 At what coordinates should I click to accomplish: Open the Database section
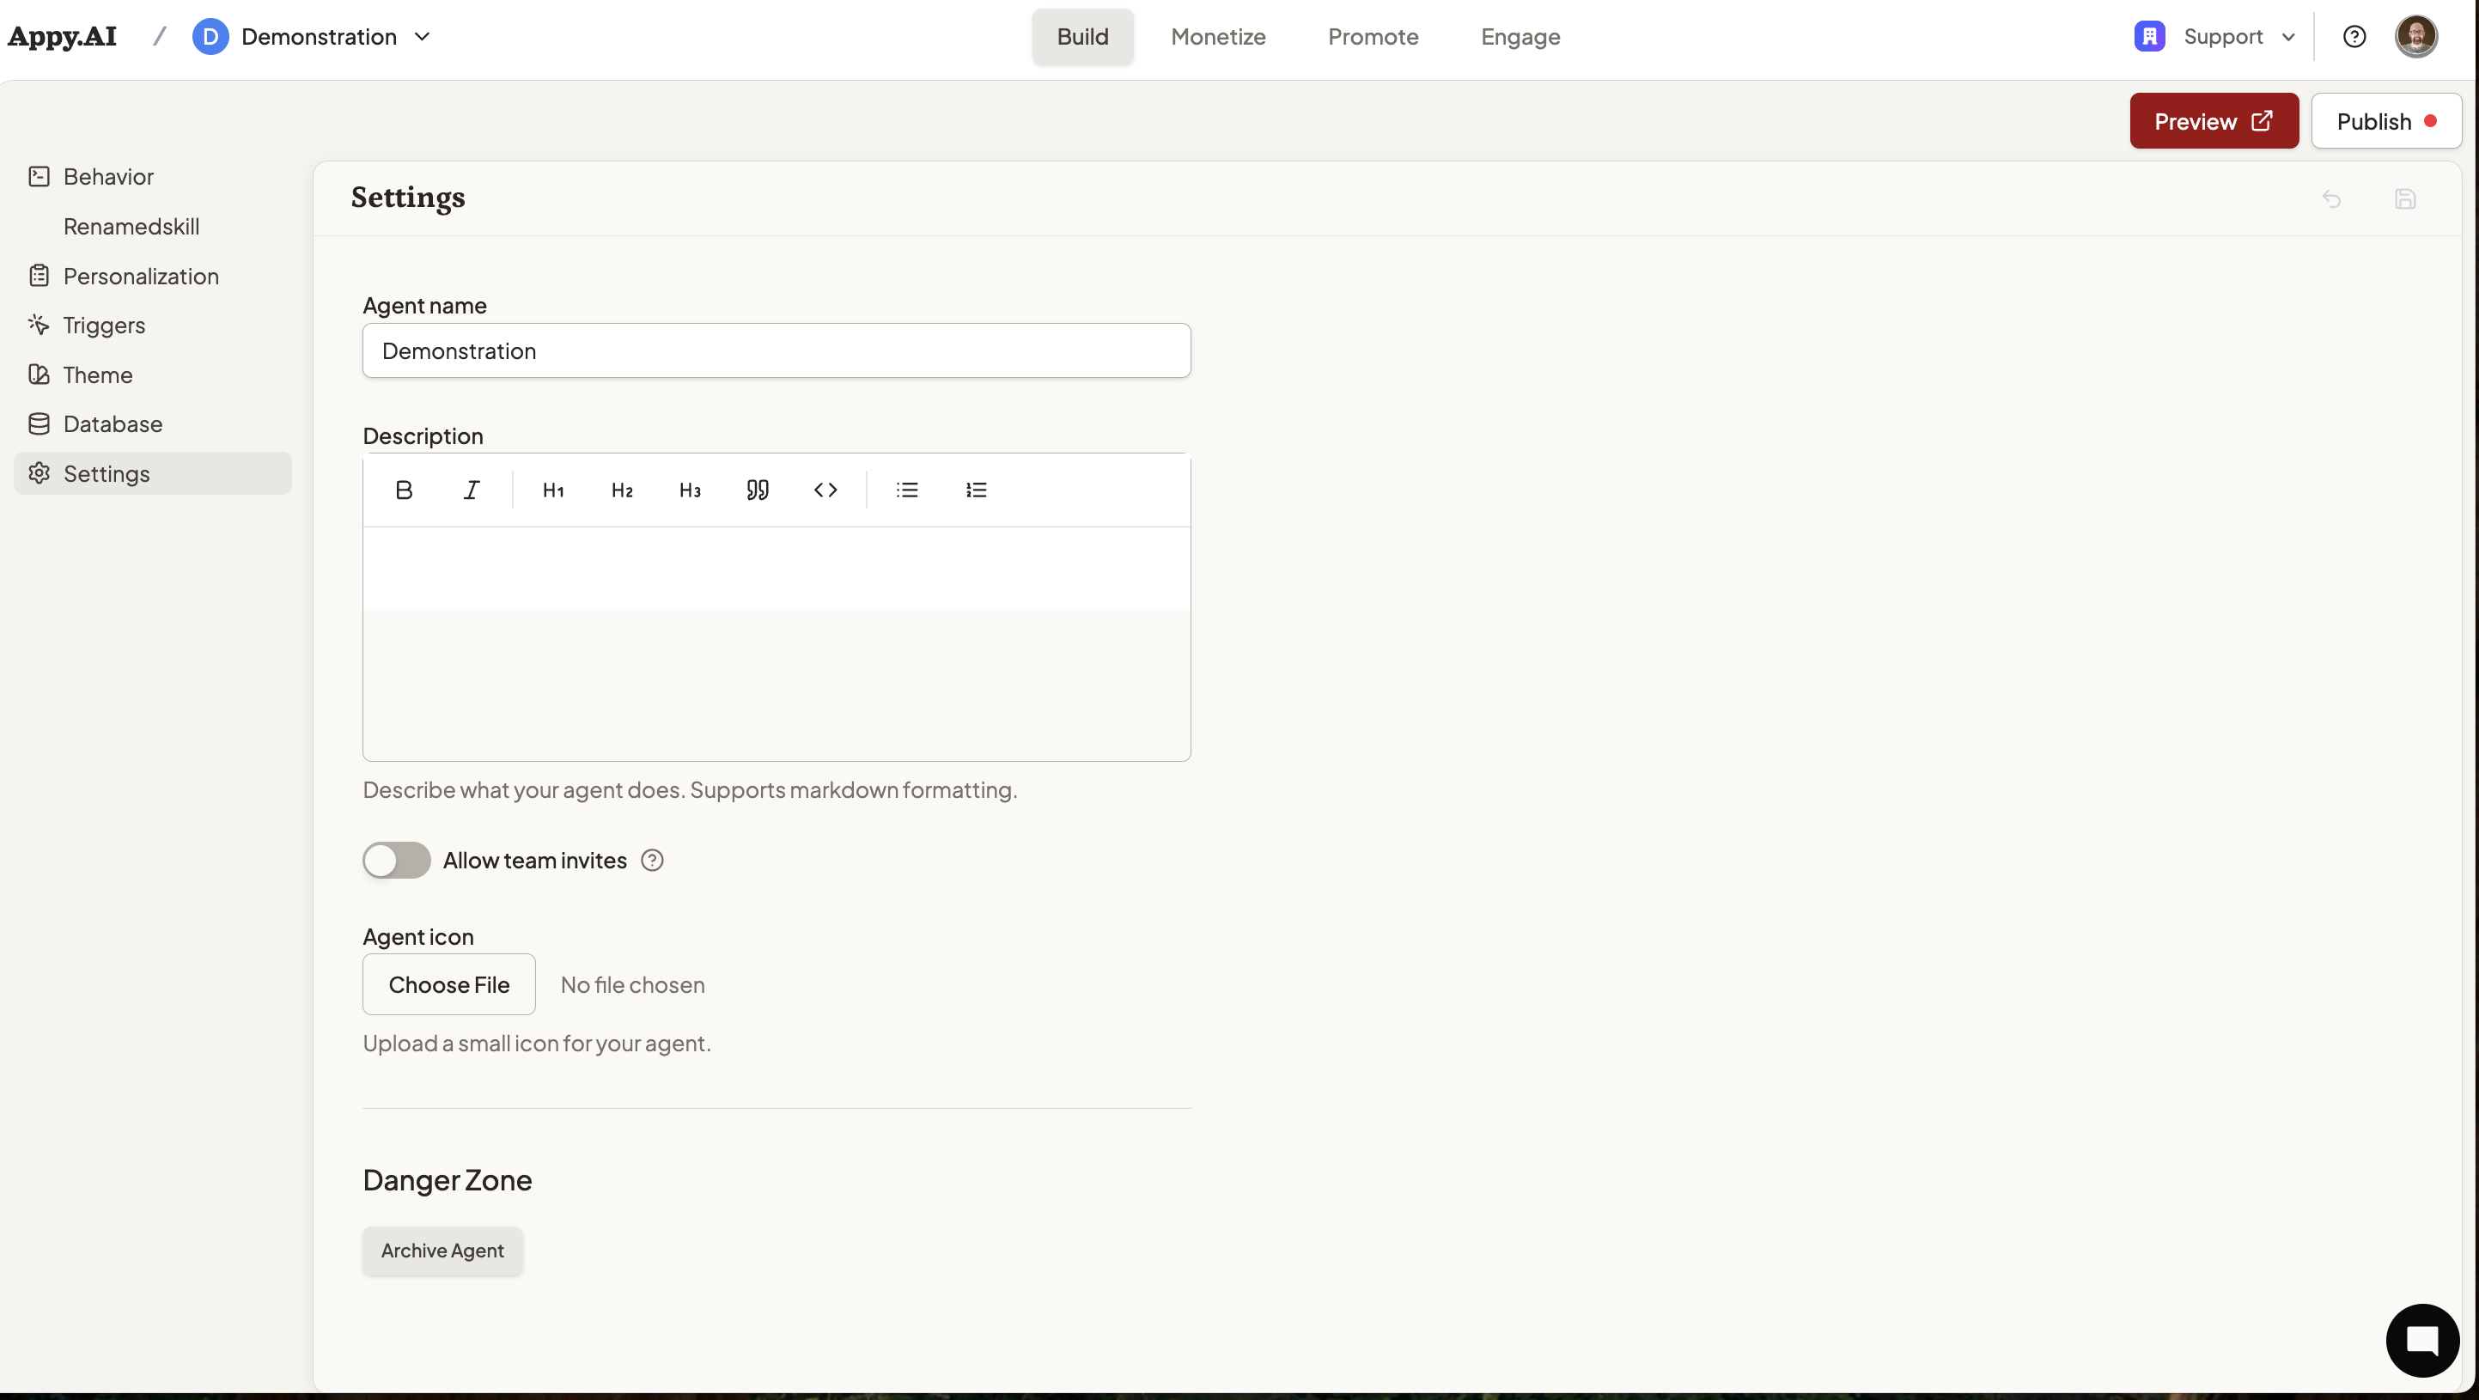point(112,423)
